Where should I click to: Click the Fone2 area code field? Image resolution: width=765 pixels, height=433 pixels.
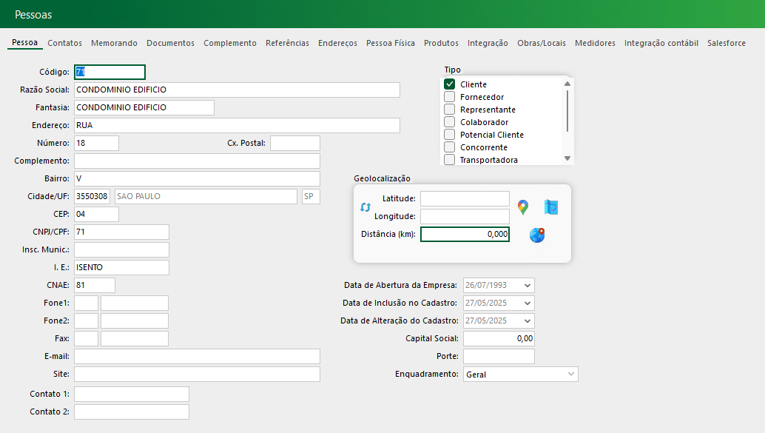pos(87,320)
